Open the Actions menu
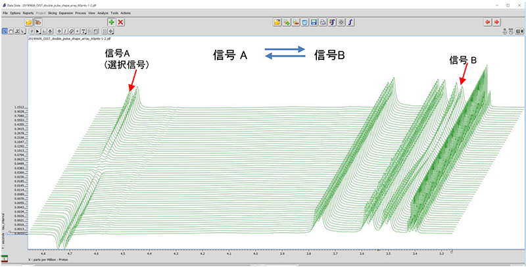Image resolution: width=526 pixels, height=267 pixels. click(x=126, y=13)
